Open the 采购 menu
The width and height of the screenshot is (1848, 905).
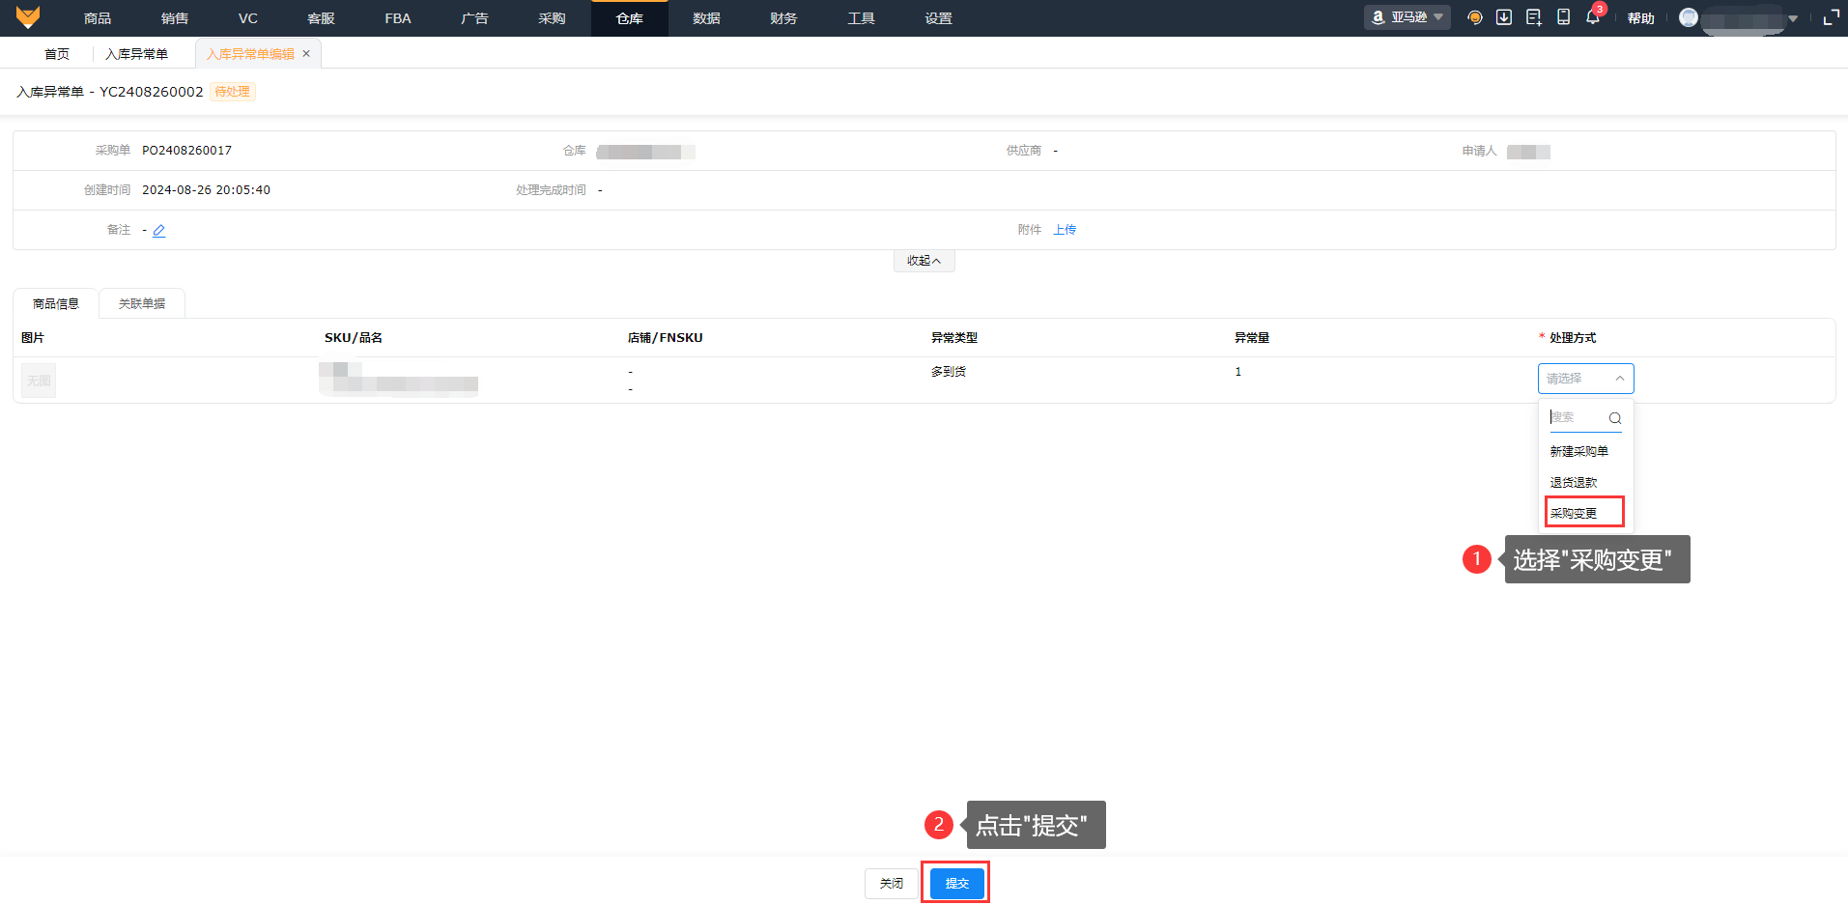click(x=552, y=18)
